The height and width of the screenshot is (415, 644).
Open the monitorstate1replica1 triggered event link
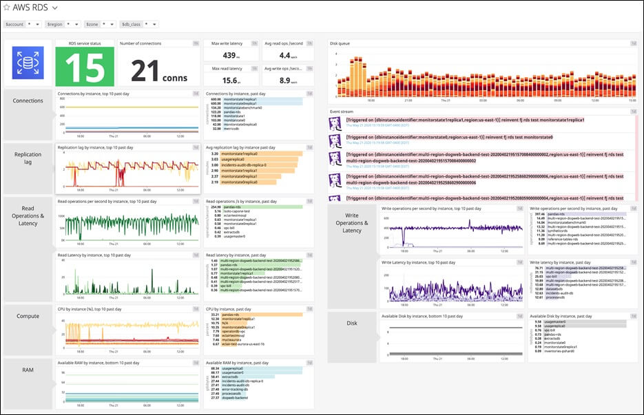pyautogui.click(x=448, y=118)
